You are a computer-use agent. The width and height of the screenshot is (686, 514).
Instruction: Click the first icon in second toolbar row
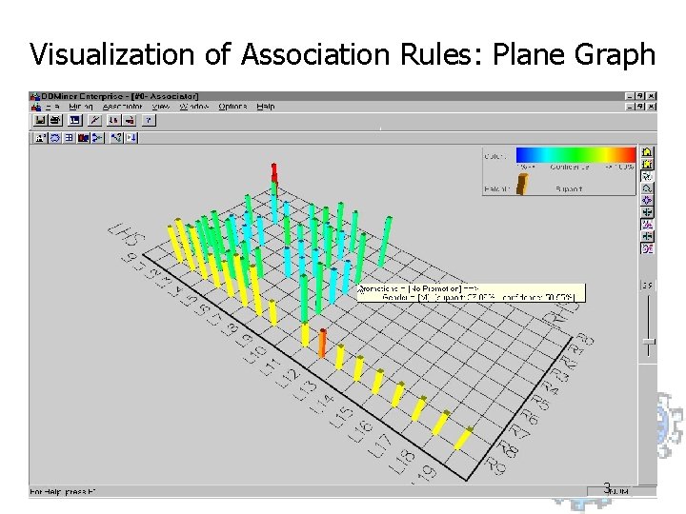[x=40, y=138]
